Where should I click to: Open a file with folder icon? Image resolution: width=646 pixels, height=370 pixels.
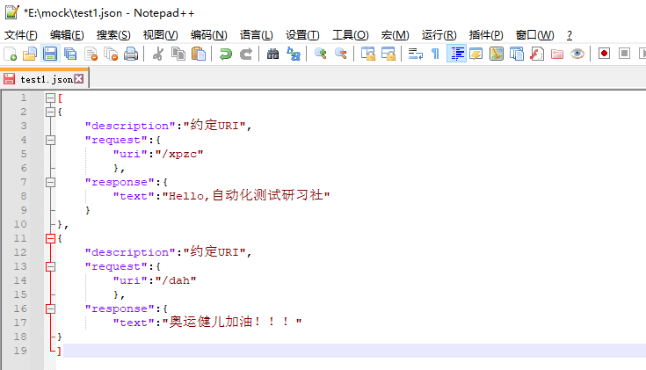(x=30, y=54)
